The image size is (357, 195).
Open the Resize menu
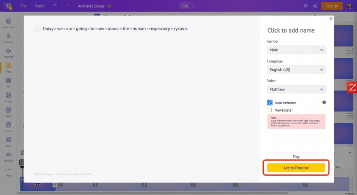39,6
